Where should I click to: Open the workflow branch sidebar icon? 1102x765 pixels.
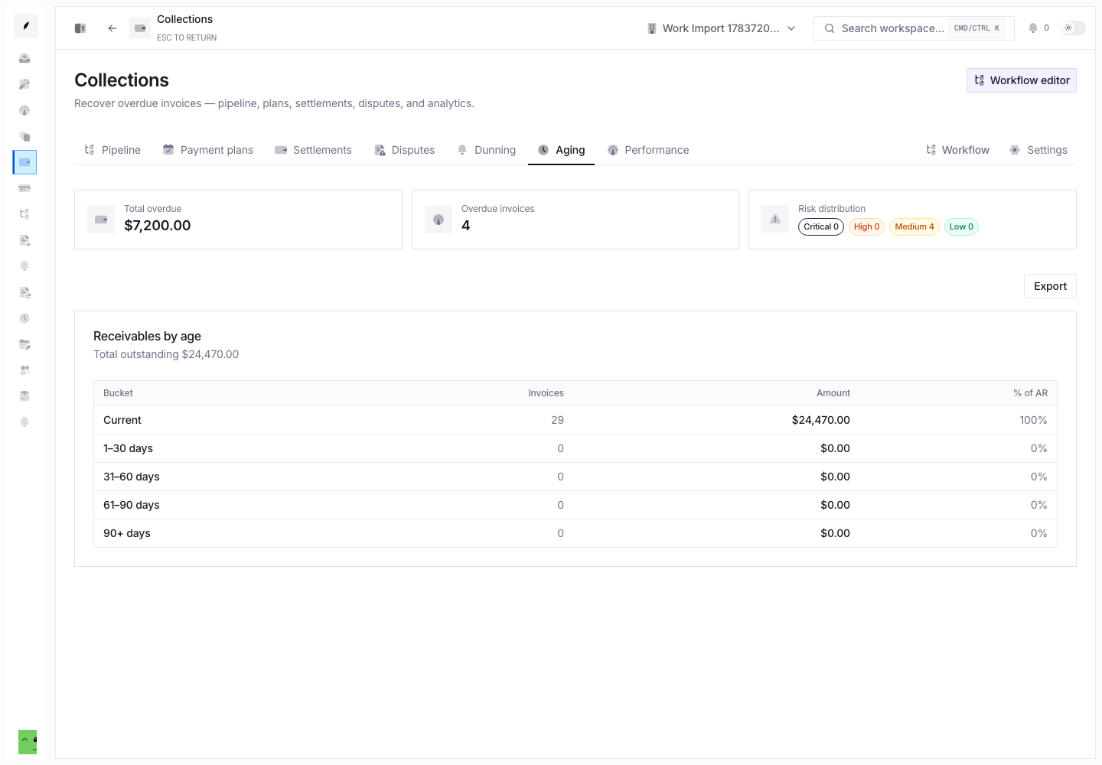[x=24, y=214]
